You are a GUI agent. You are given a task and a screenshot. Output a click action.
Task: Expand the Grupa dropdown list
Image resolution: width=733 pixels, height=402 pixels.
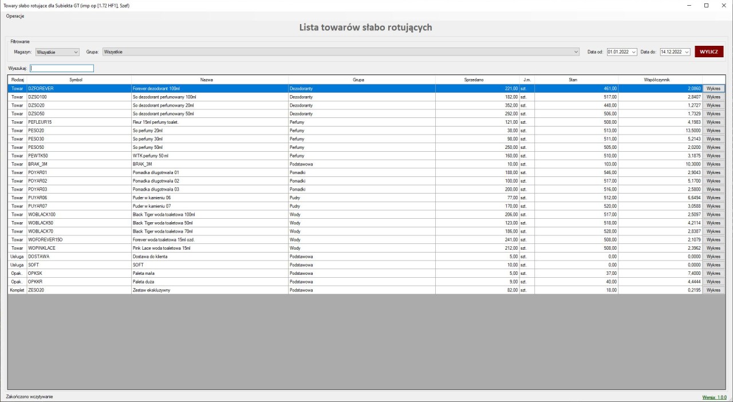point(576,52)
